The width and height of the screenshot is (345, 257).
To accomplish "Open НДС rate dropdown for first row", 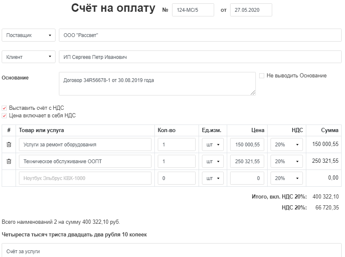I will tap(286, 144).
